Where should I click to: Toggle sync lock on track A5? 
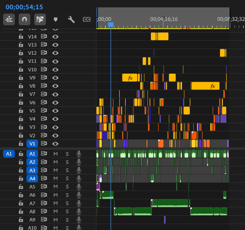pos(44,187)
